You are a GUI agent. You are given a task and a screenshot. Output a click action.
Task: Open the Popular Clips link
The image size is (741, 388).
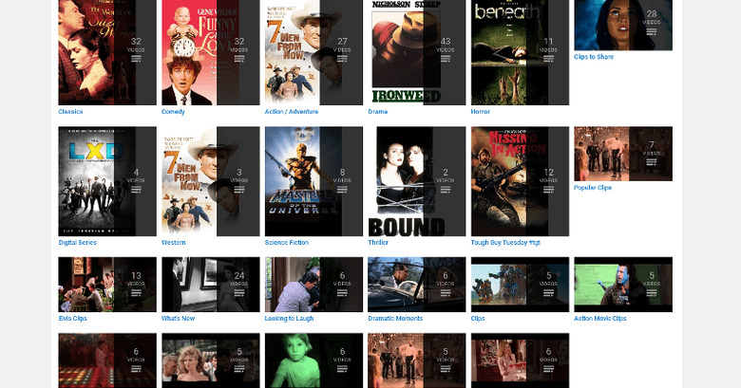pos(593,188)
